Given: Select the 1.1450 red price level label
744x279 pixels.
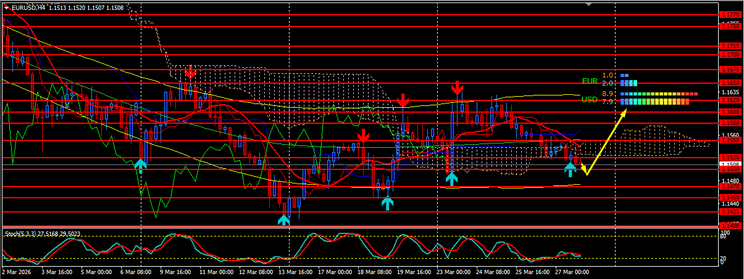Looking at the screenshot, I should click(730, 198).
